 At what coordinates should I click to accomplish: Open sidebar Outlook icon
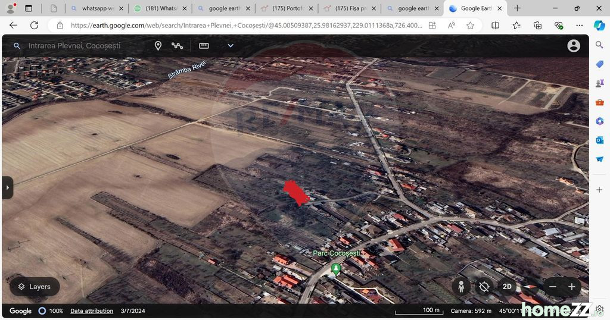[x=599, y=140]
